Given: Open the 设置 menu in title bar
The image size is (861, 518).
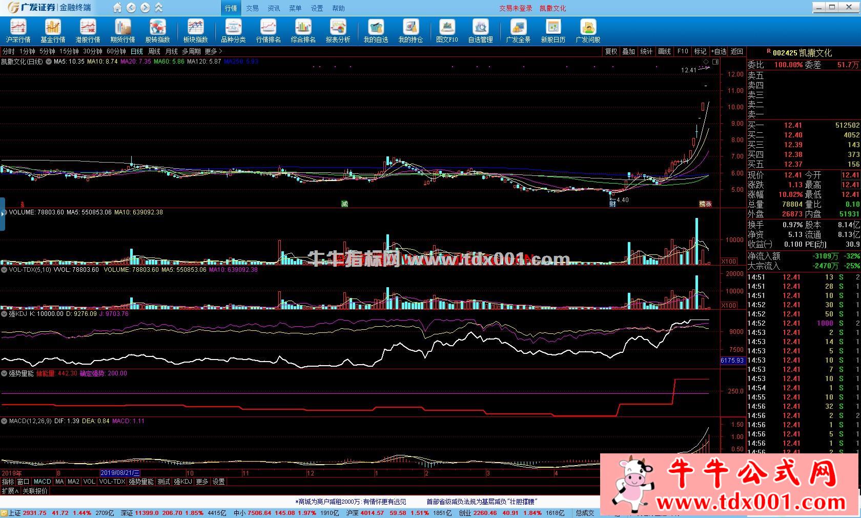Looking at the screenshot, I should [317, 8].
